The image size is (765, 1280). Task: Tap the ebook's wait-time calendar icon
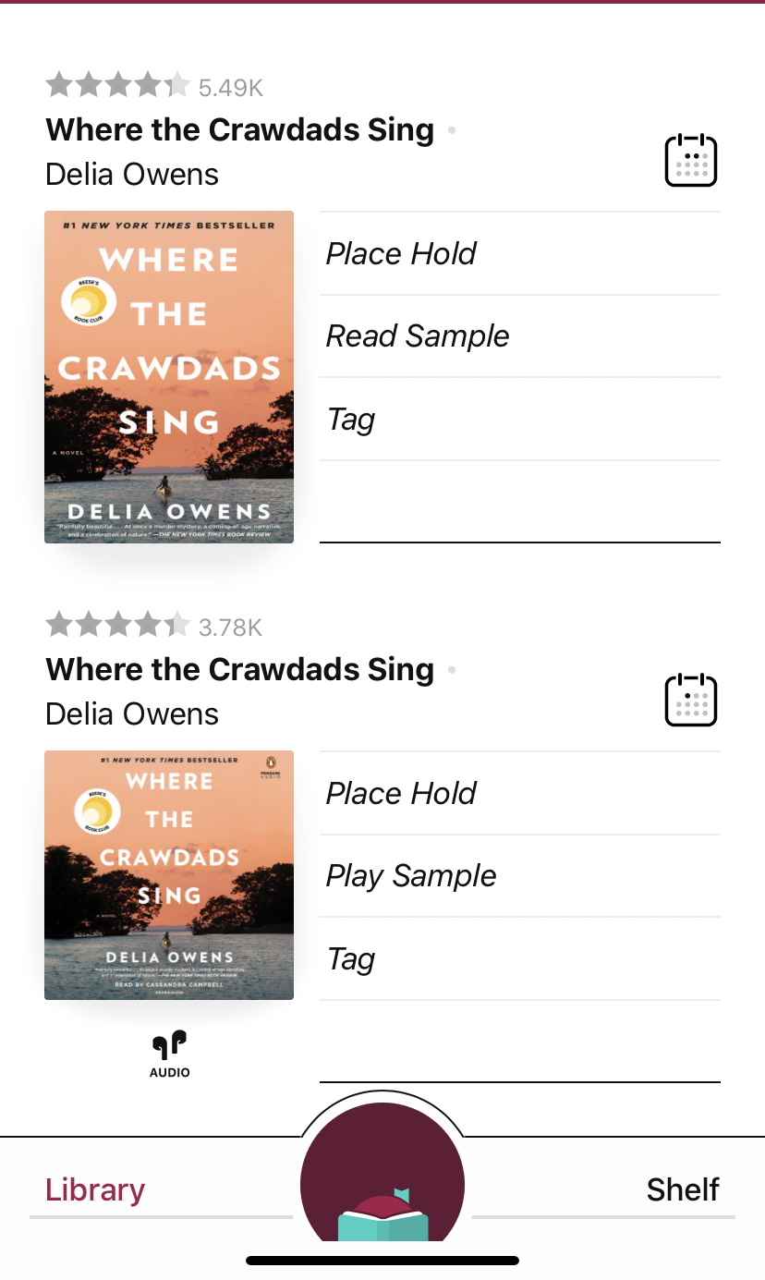691,161
